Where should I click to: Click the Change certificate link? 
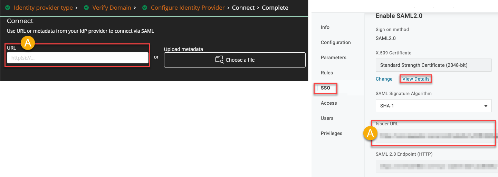(384, 79)
